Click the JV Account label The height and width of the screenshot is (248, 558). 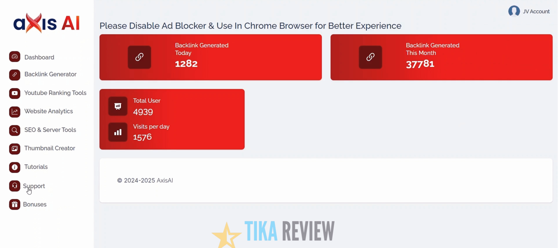[x=536, y=12]
